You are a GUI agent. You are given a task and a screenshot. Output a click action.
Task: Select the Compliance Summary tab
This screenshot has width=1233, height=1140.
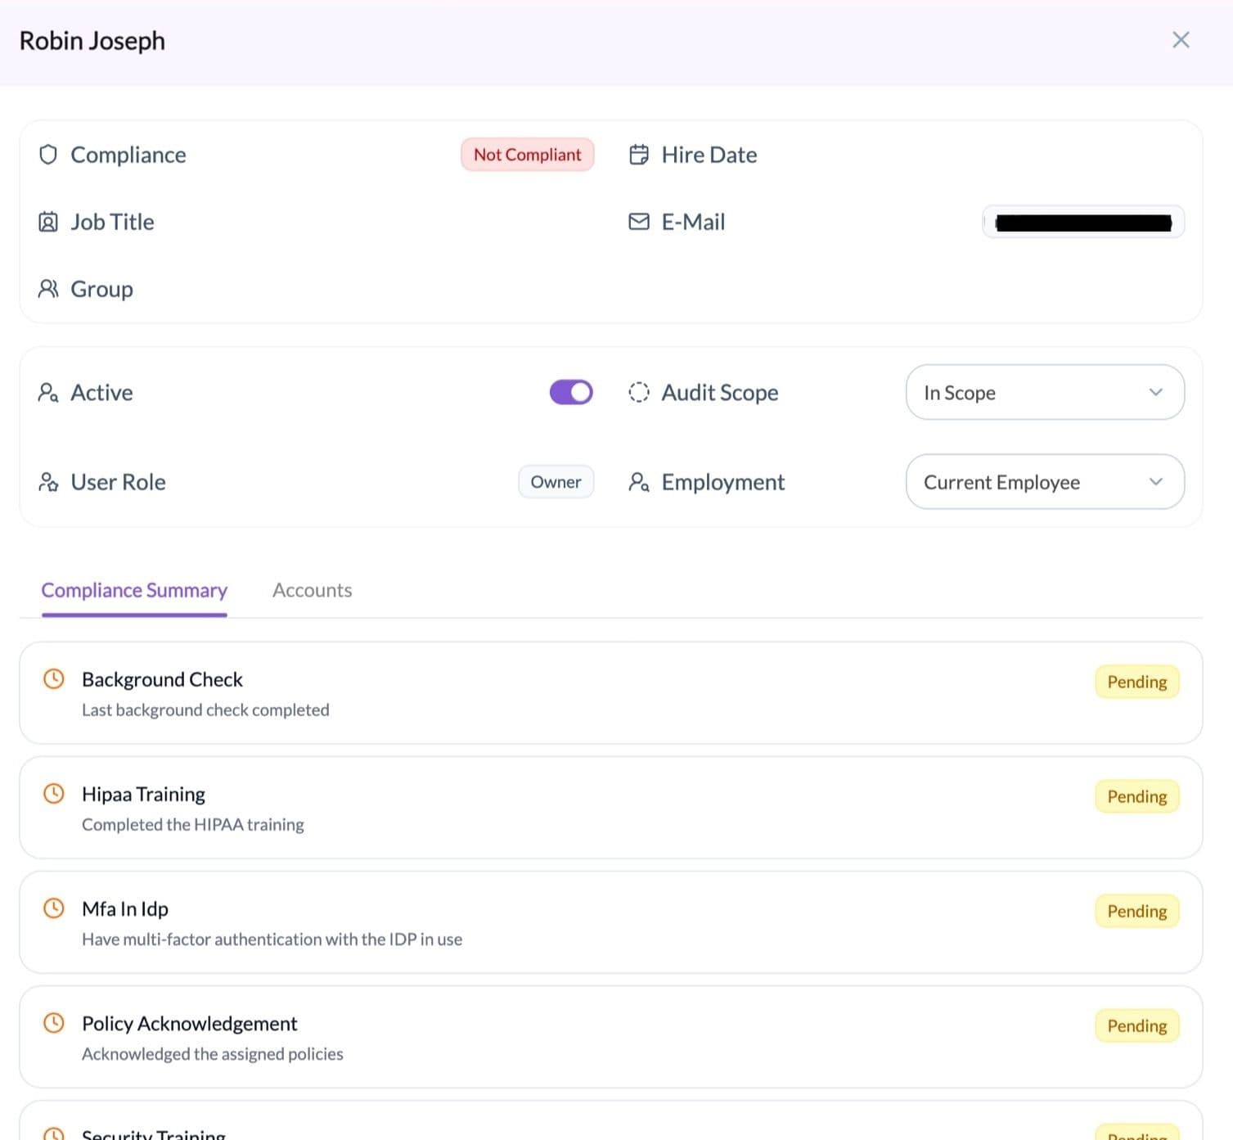pyautogui.click(x=134, y=590)
